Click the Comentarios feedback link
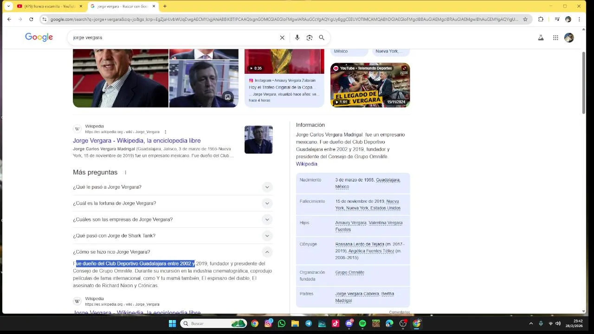Viewport: 594px width, 334px height. (400, 312)
